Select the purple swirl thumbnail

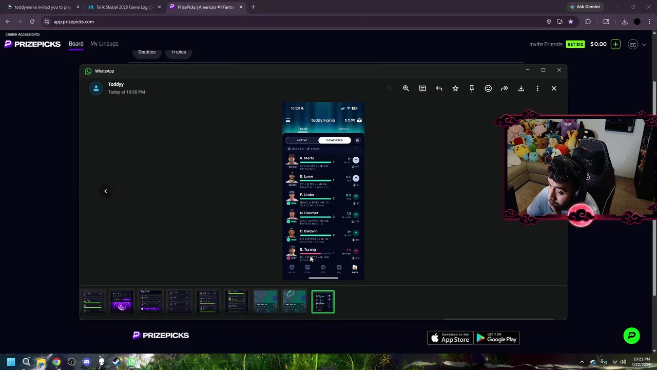[122, 302]
